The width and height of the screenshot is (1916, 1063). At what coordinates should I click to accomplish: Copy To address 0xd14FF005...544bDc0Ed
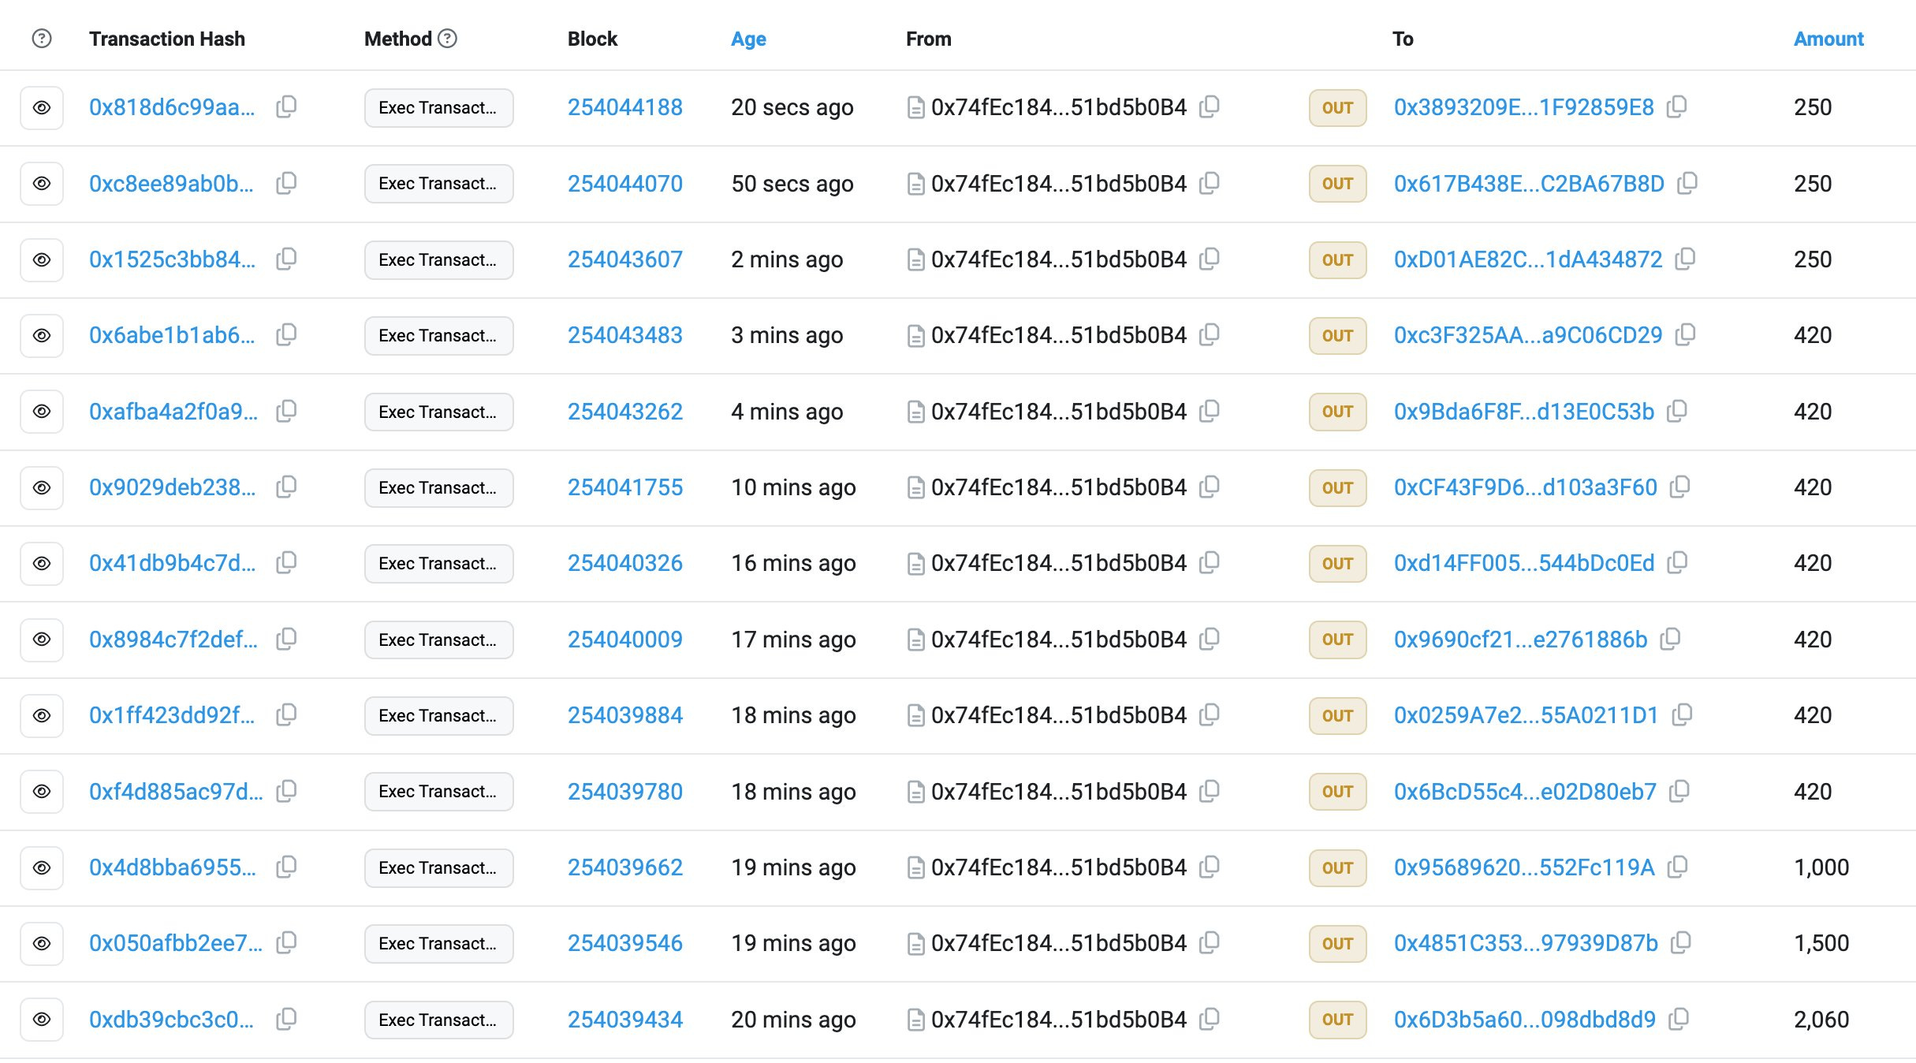tap(1677, 563)
